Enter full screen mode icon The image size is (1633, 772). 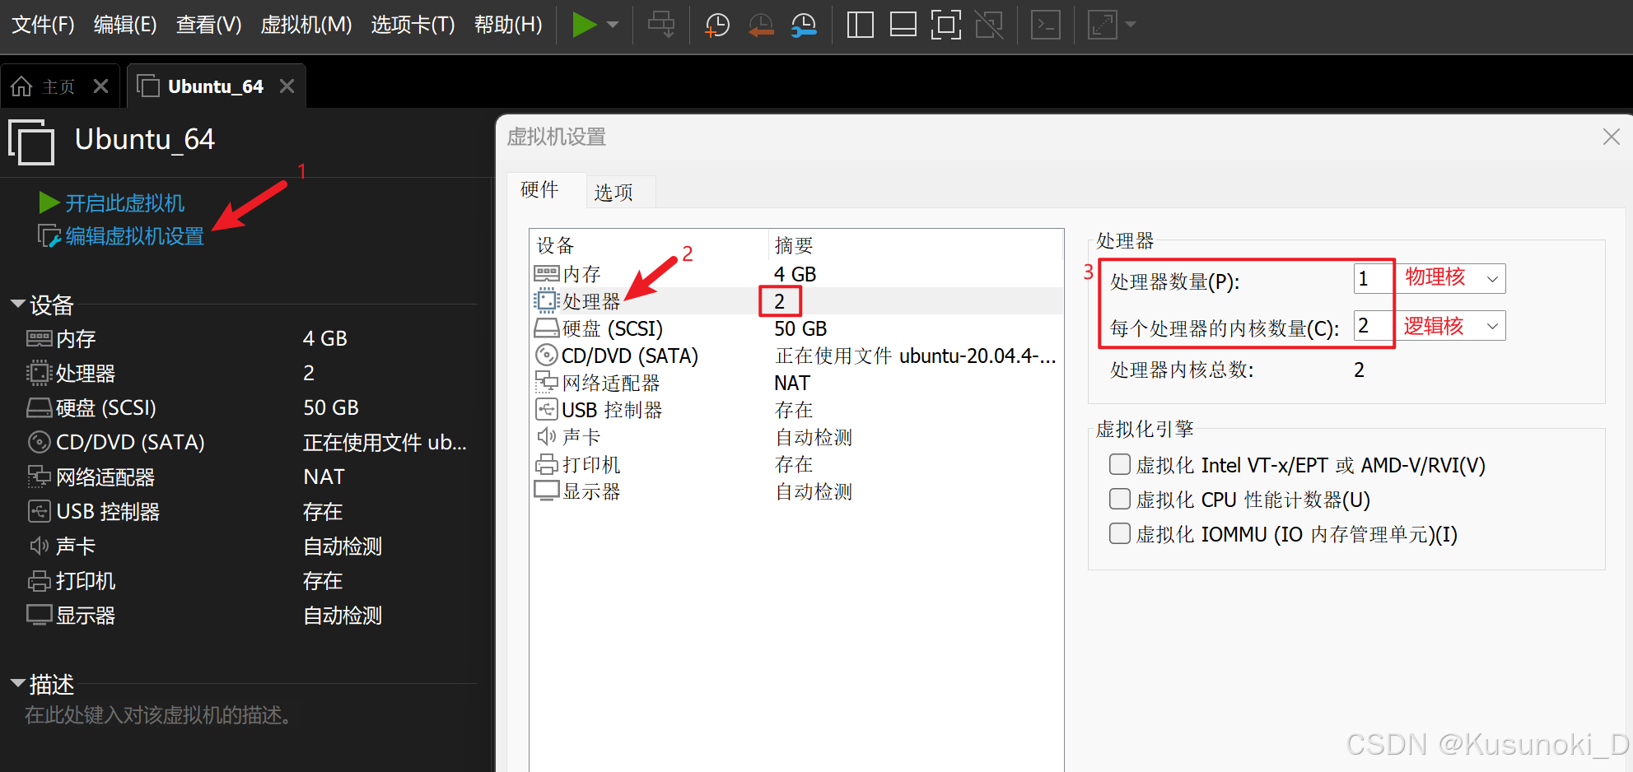[x=945, y=25]
